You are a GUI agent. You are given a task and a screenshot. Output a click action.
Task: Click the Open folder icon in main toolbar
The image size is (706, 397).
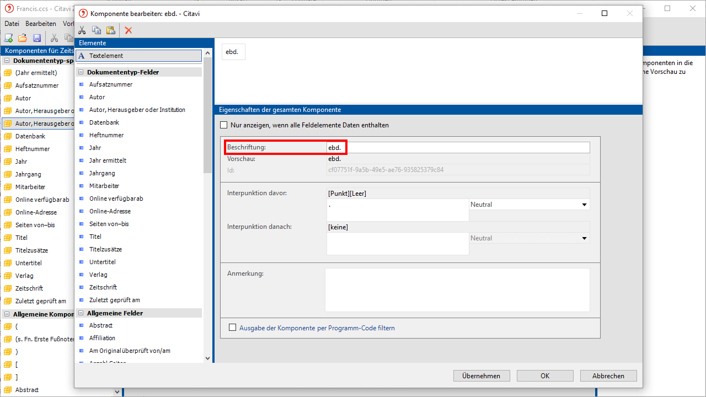(x=23, y=38)
